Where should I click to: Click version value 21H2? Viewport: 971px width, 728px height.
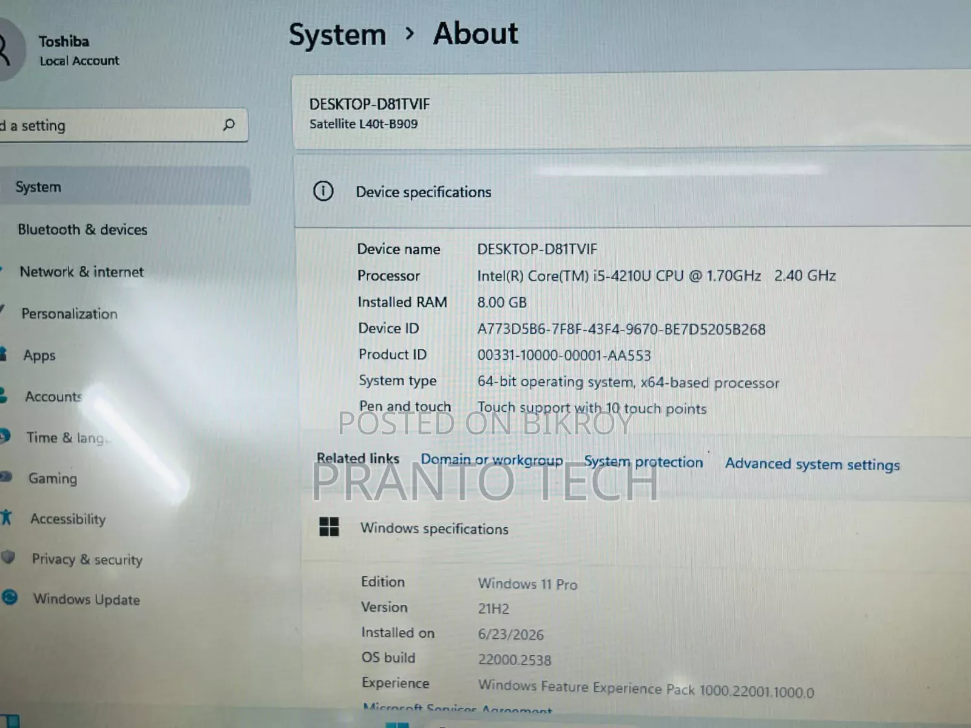pyautogui.click(x=493, y=608)
